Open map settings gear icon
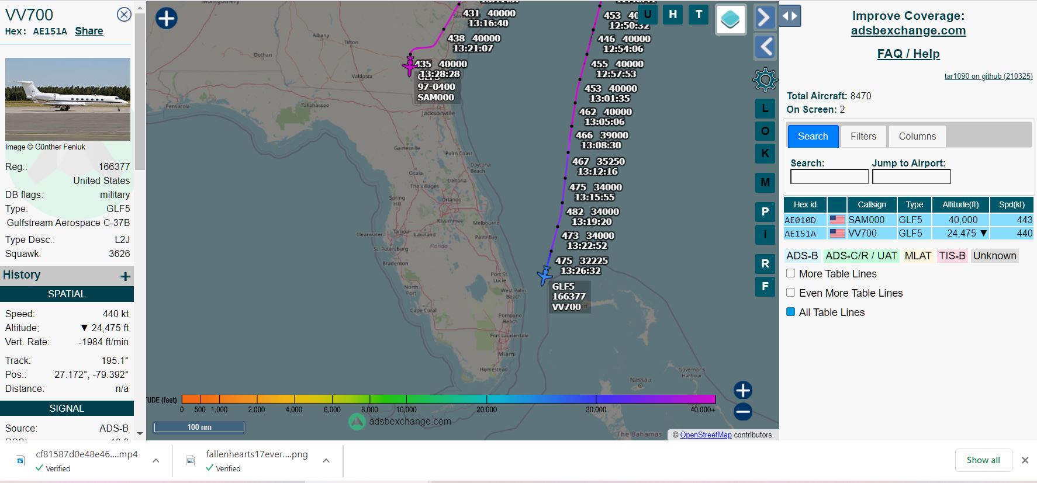The image size is (1037, 483). (x=765, y=79)
